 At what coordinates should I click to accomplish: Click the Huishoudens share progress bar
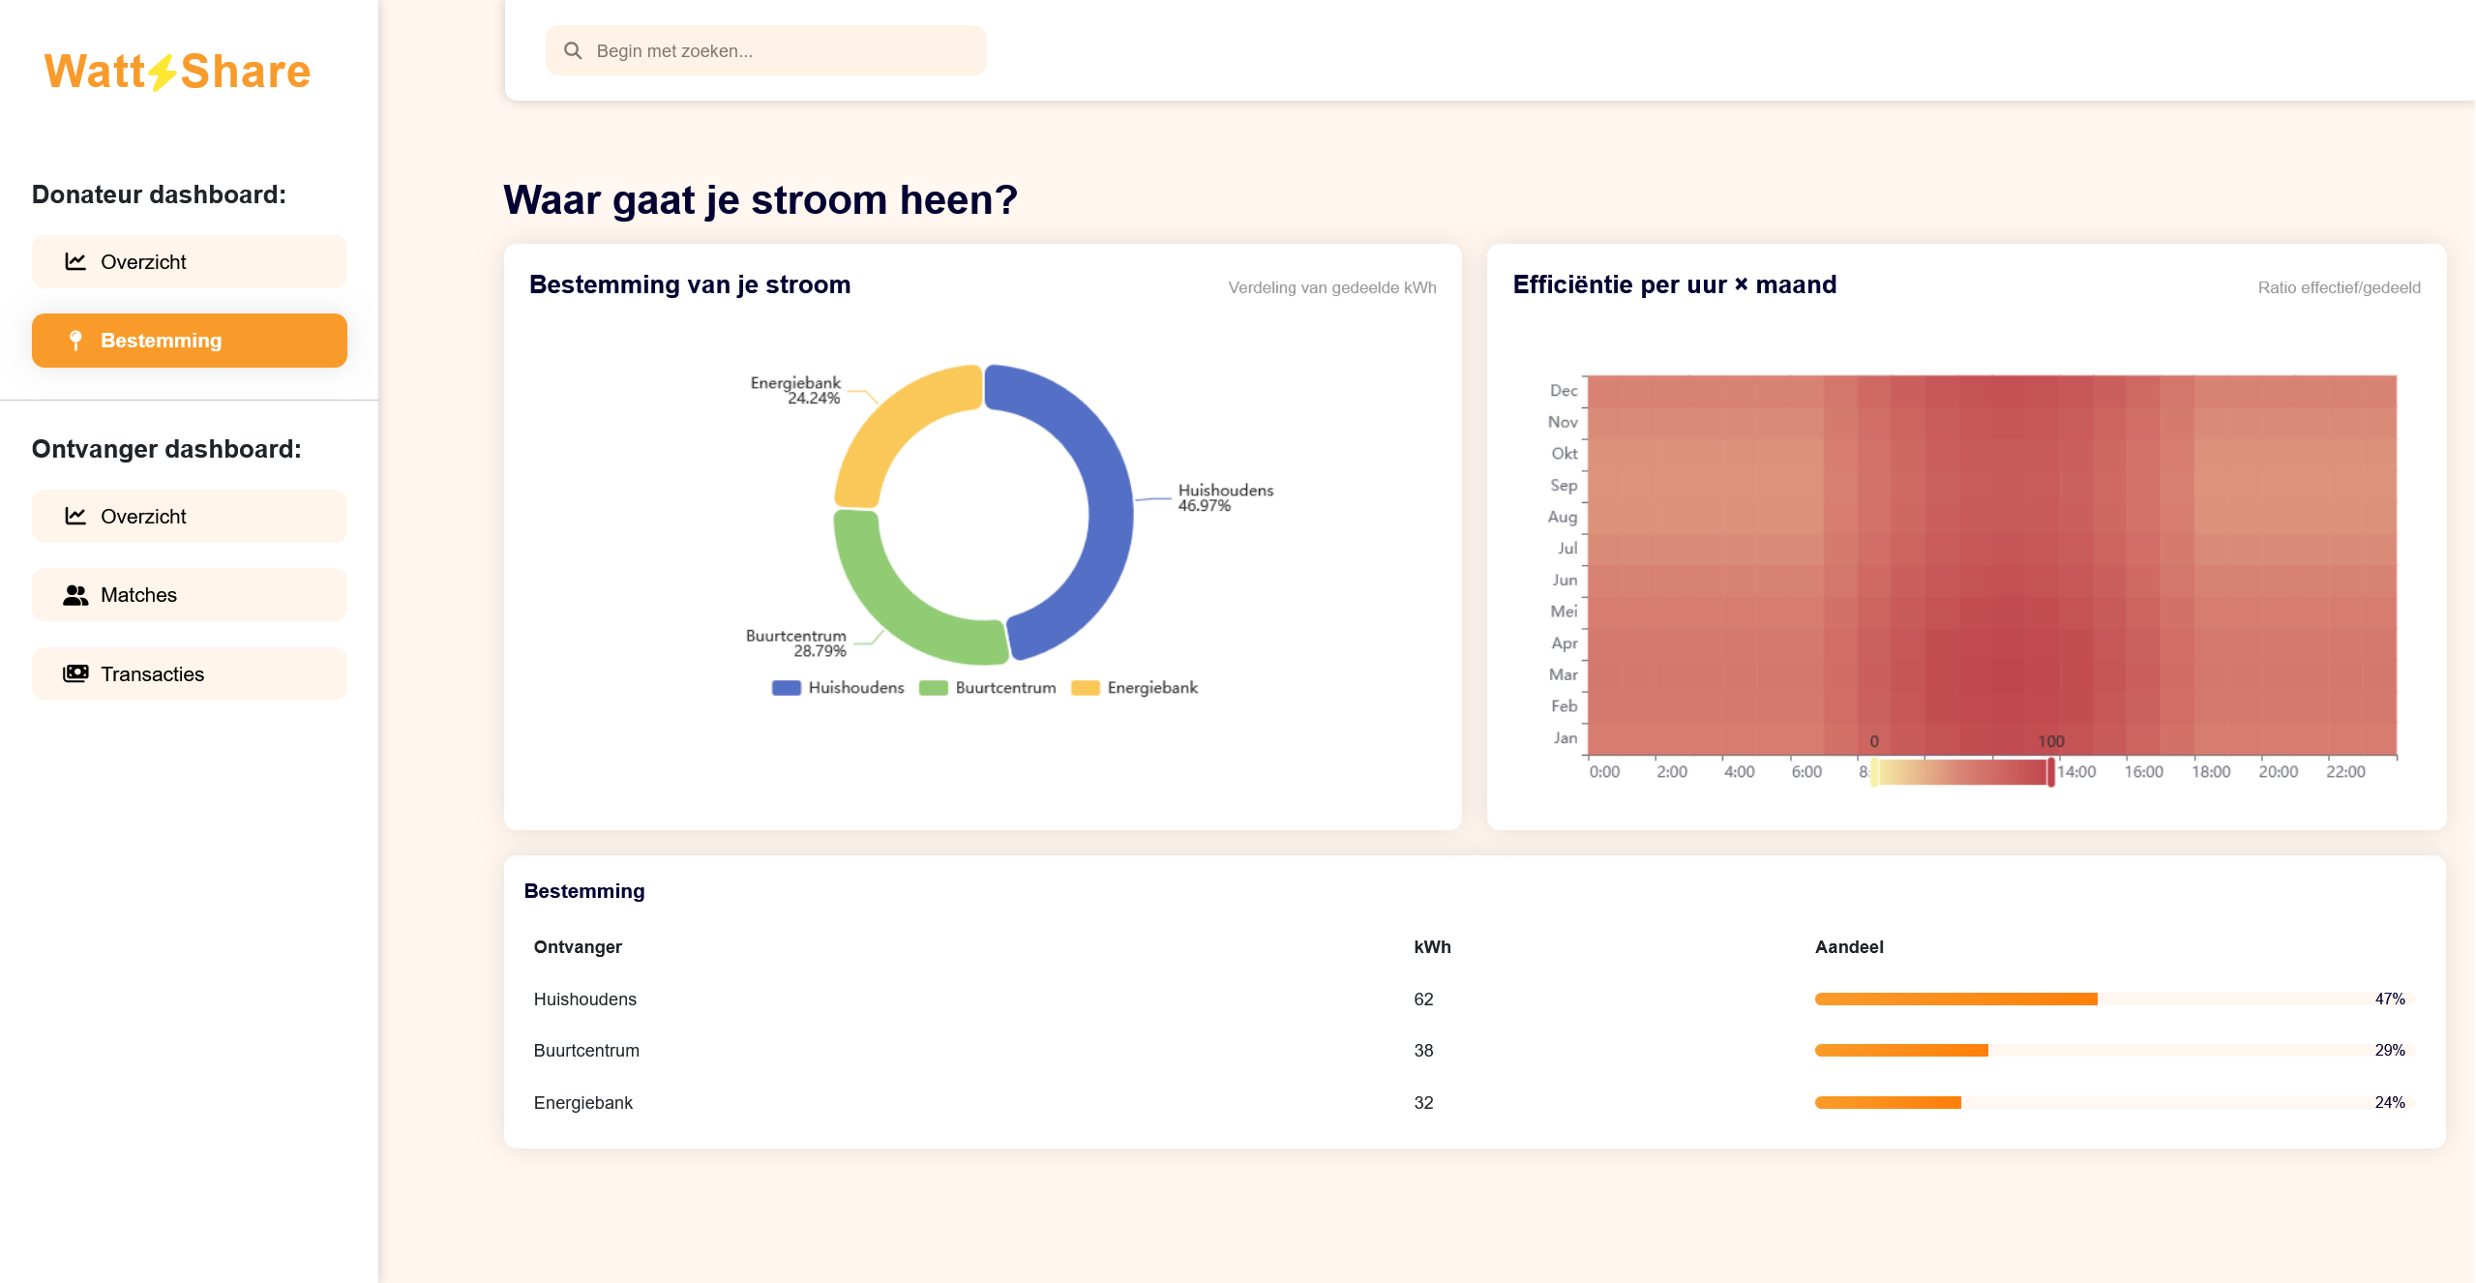(1955, 999)
